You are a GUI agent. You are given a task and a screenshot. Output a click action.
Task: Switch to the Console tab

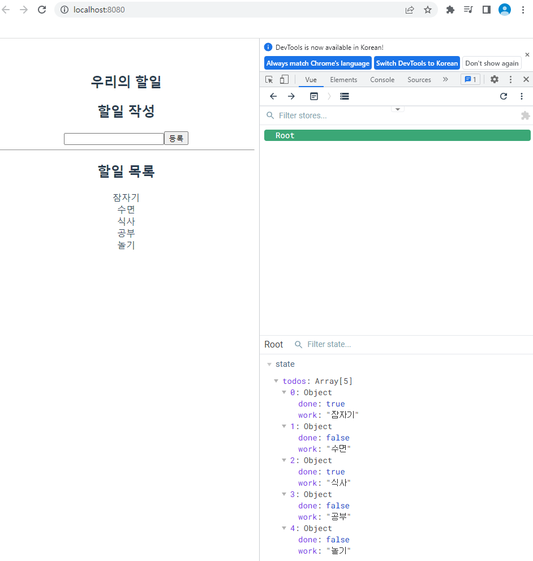pos(382,79)
